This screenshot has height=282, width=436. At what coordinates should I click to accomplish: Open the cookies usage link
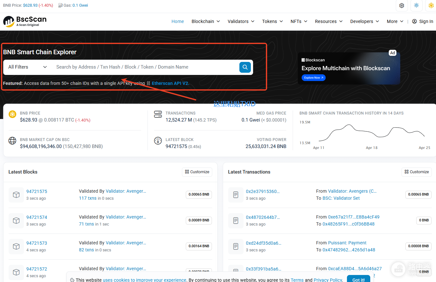[x=145, y=280]
